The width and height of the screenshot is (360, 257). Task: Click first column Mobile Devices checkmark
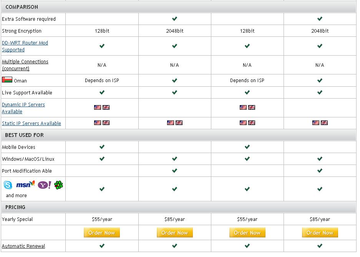(102, 147)
